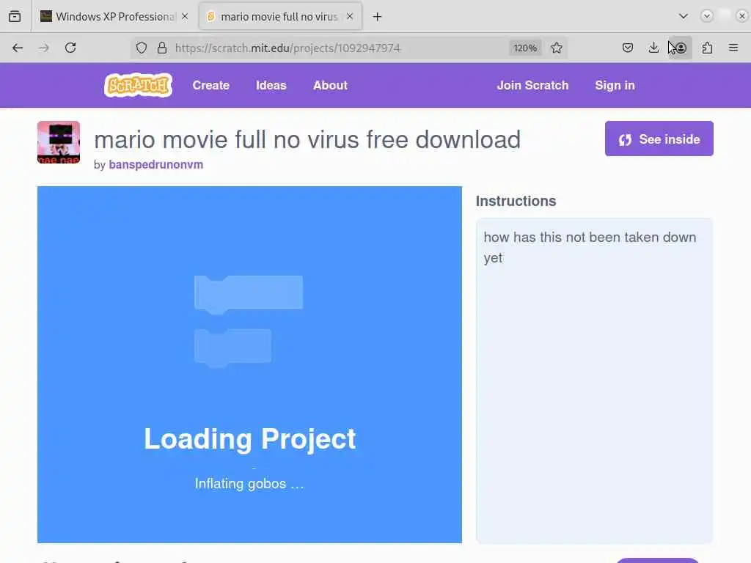Click the Scratch logo
This screenshot has height=563, width=751.
[139, 85]
